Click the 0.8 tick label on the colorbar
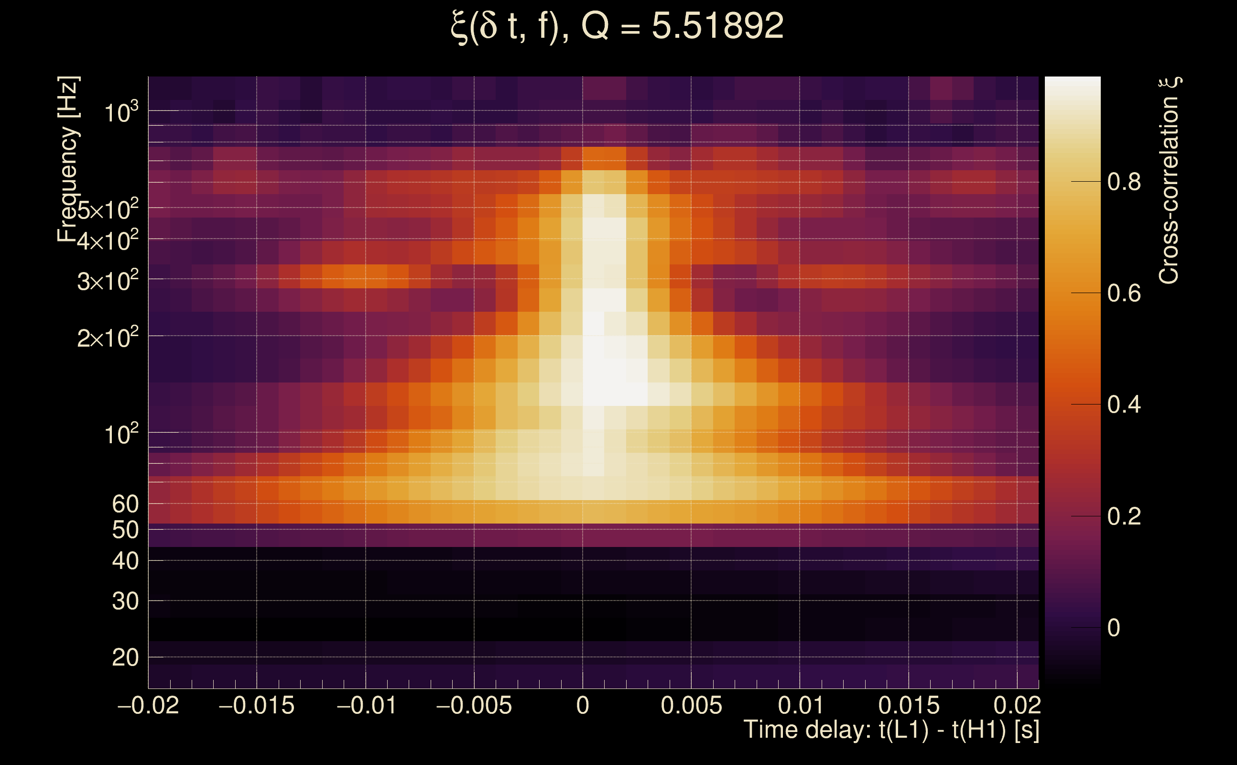The width and height of the screenshot is (1237, 765). coord(1124,182)
